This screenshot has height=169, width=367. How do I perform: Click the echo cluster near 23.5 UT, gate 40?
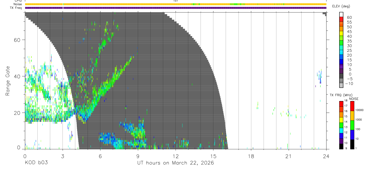(x=319, y=77)
